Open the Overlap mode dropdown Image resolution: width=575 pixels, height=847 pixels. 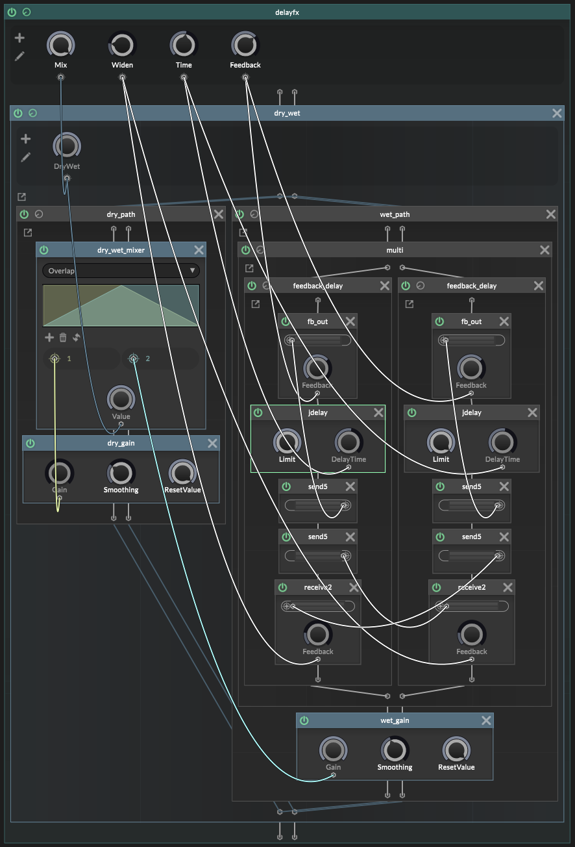[x=121, y=271]
